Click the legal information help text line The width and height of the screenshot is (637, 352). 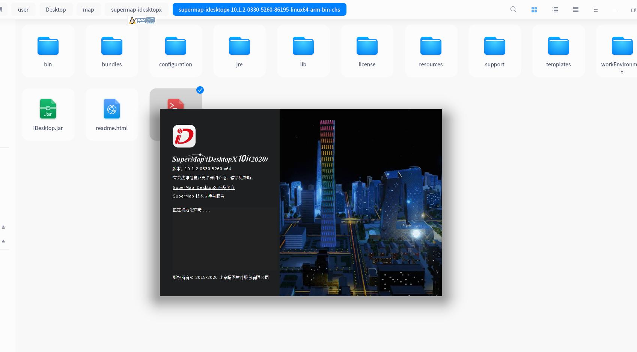coord(213,178)
